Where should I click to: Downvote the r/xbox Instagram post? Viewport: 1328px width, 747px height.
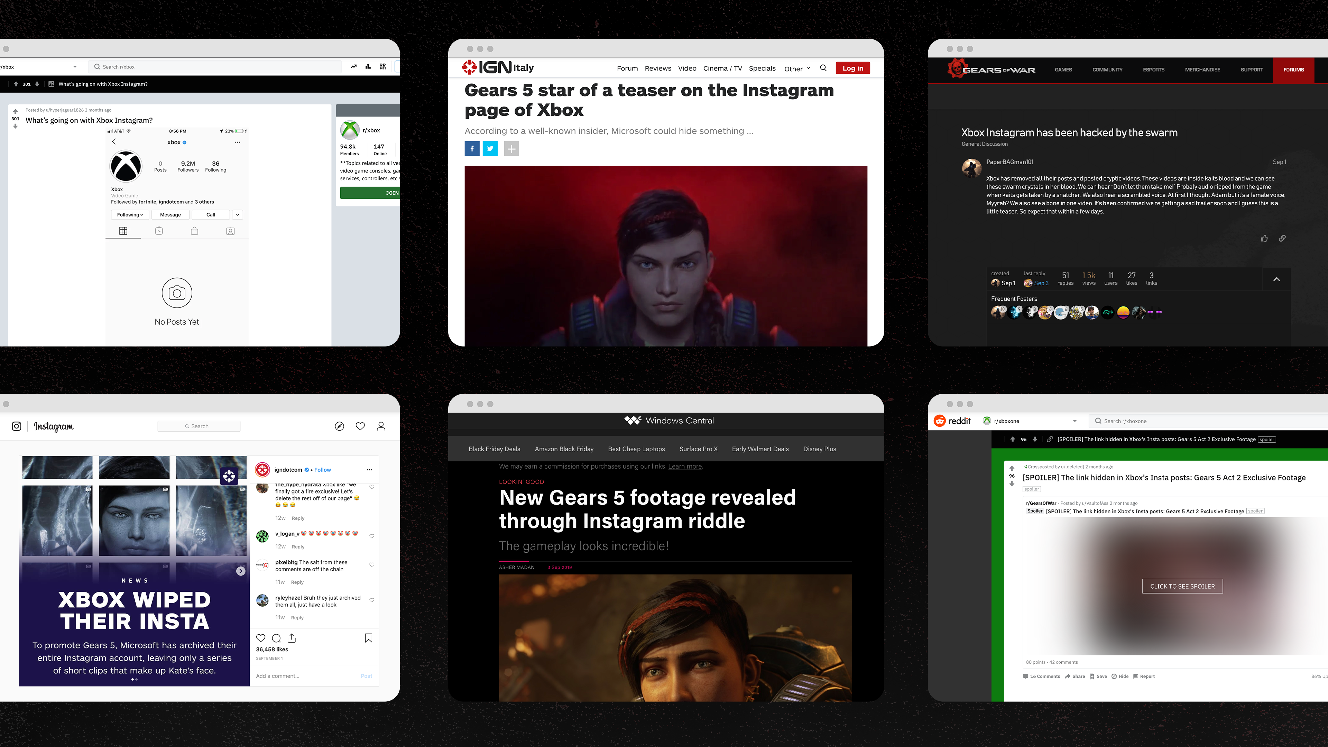pos(16,126)
